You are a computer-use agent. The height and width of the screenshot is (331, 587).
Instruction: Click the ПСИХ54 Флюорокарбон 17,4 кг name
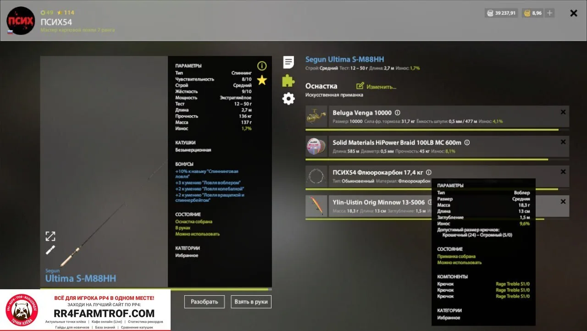click(378, 172)
